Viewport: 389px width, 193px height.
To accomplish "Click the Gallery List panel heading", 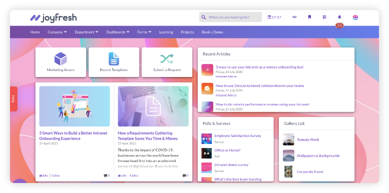I will click(x=294, y=123).
